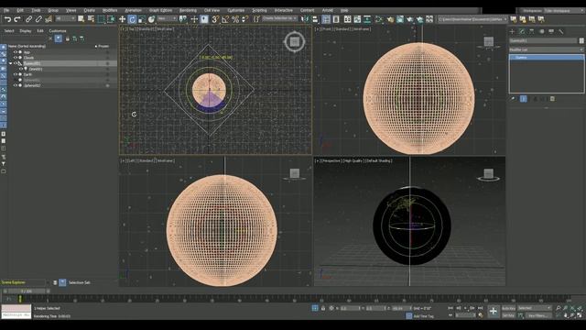Toggle the Selection Lock padlock icon

[323, 308]
